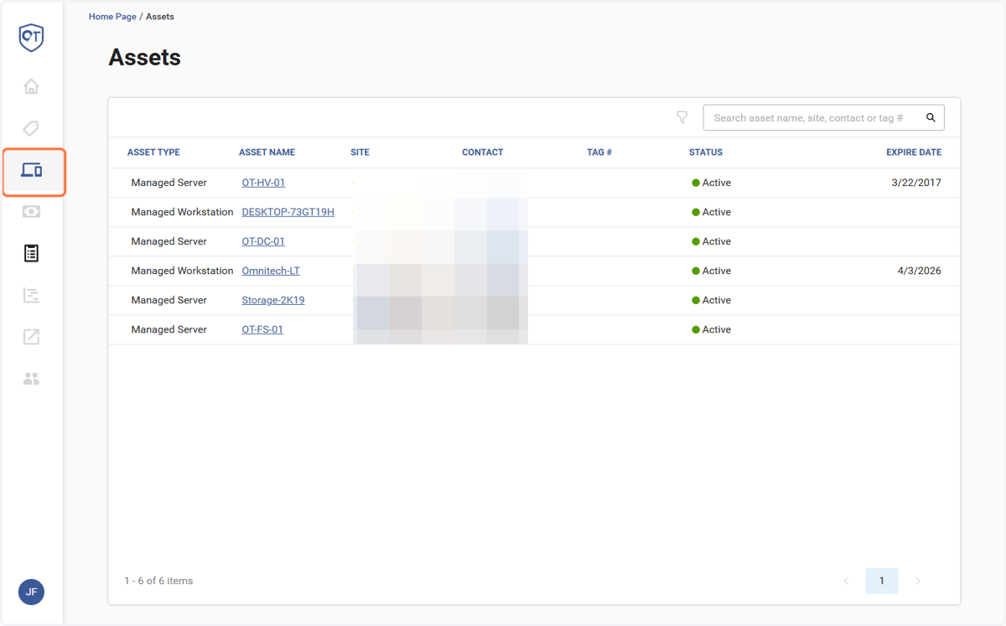This screenshot has height=626, width=1006.
Task: Click Active status in OT-HV-01 row
Action: [711, 183]
